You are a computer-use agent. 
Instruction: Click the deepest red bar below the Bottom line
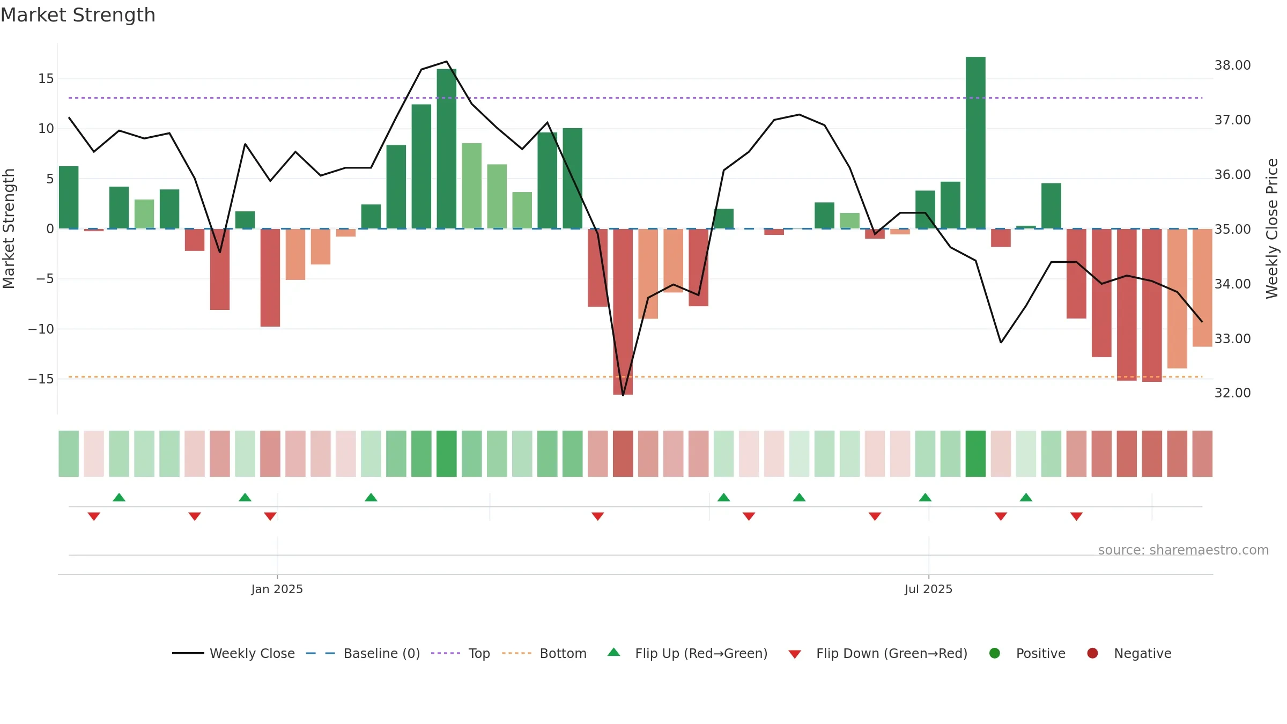pyautogui.click(x=623, y=312)
